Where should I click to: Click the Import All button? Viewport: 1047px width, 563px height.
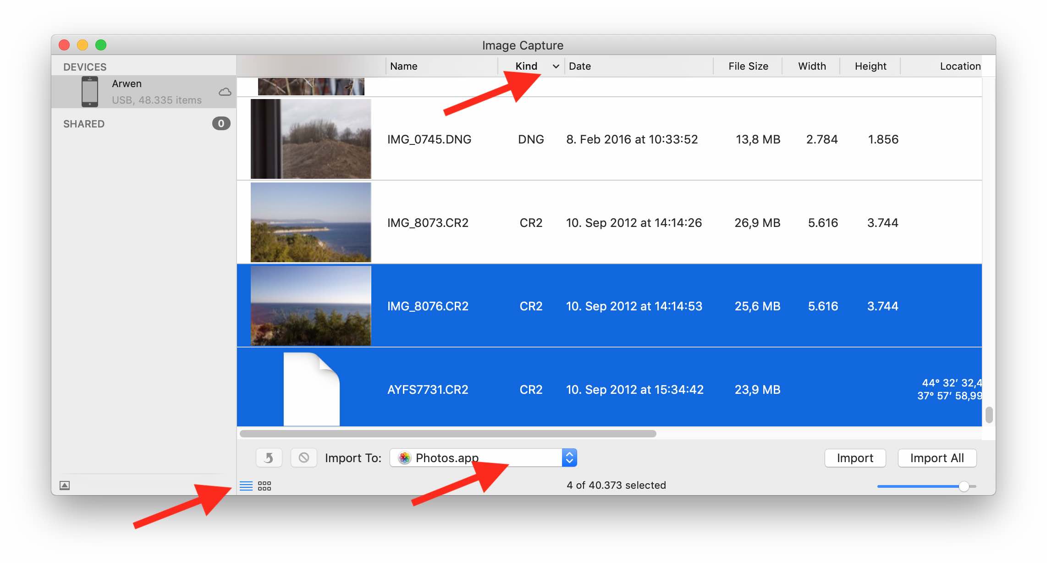point(937,458)
